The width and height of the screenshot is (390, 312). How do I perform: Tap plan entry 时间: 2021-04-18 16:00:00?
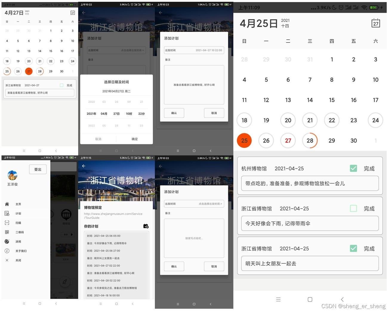click(x=104, y=295)
